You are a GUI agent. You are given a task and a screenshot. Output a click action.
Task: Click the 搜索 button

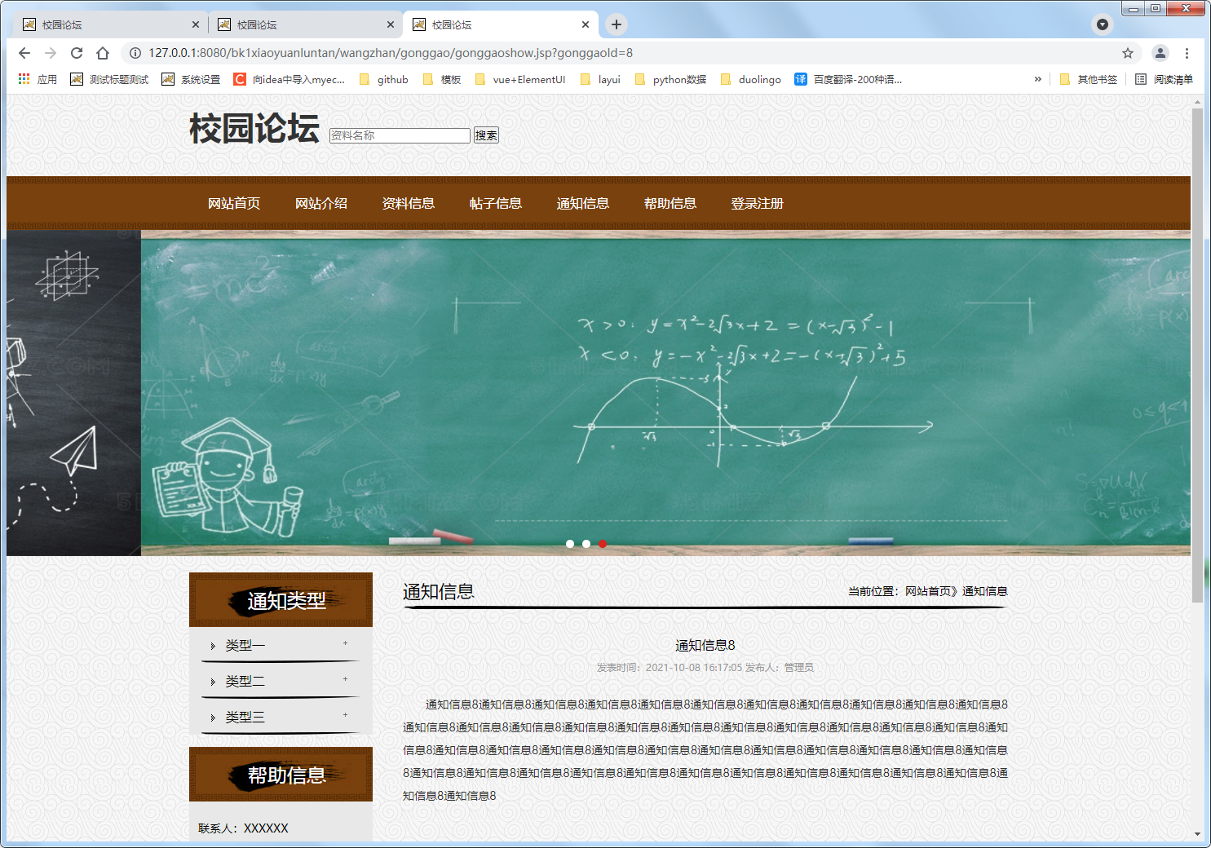point(486,135)
